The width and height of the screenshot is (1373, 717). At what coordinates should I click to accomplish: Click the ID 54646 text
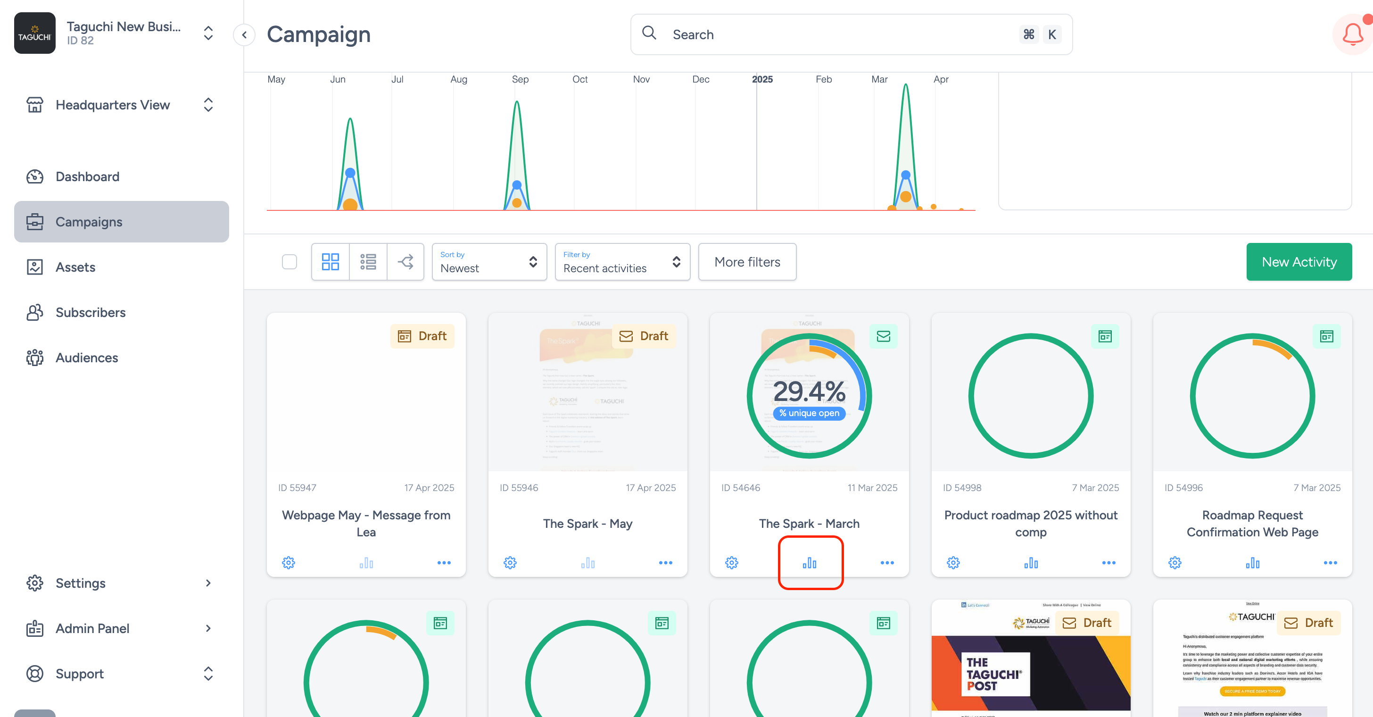[741, 488]
